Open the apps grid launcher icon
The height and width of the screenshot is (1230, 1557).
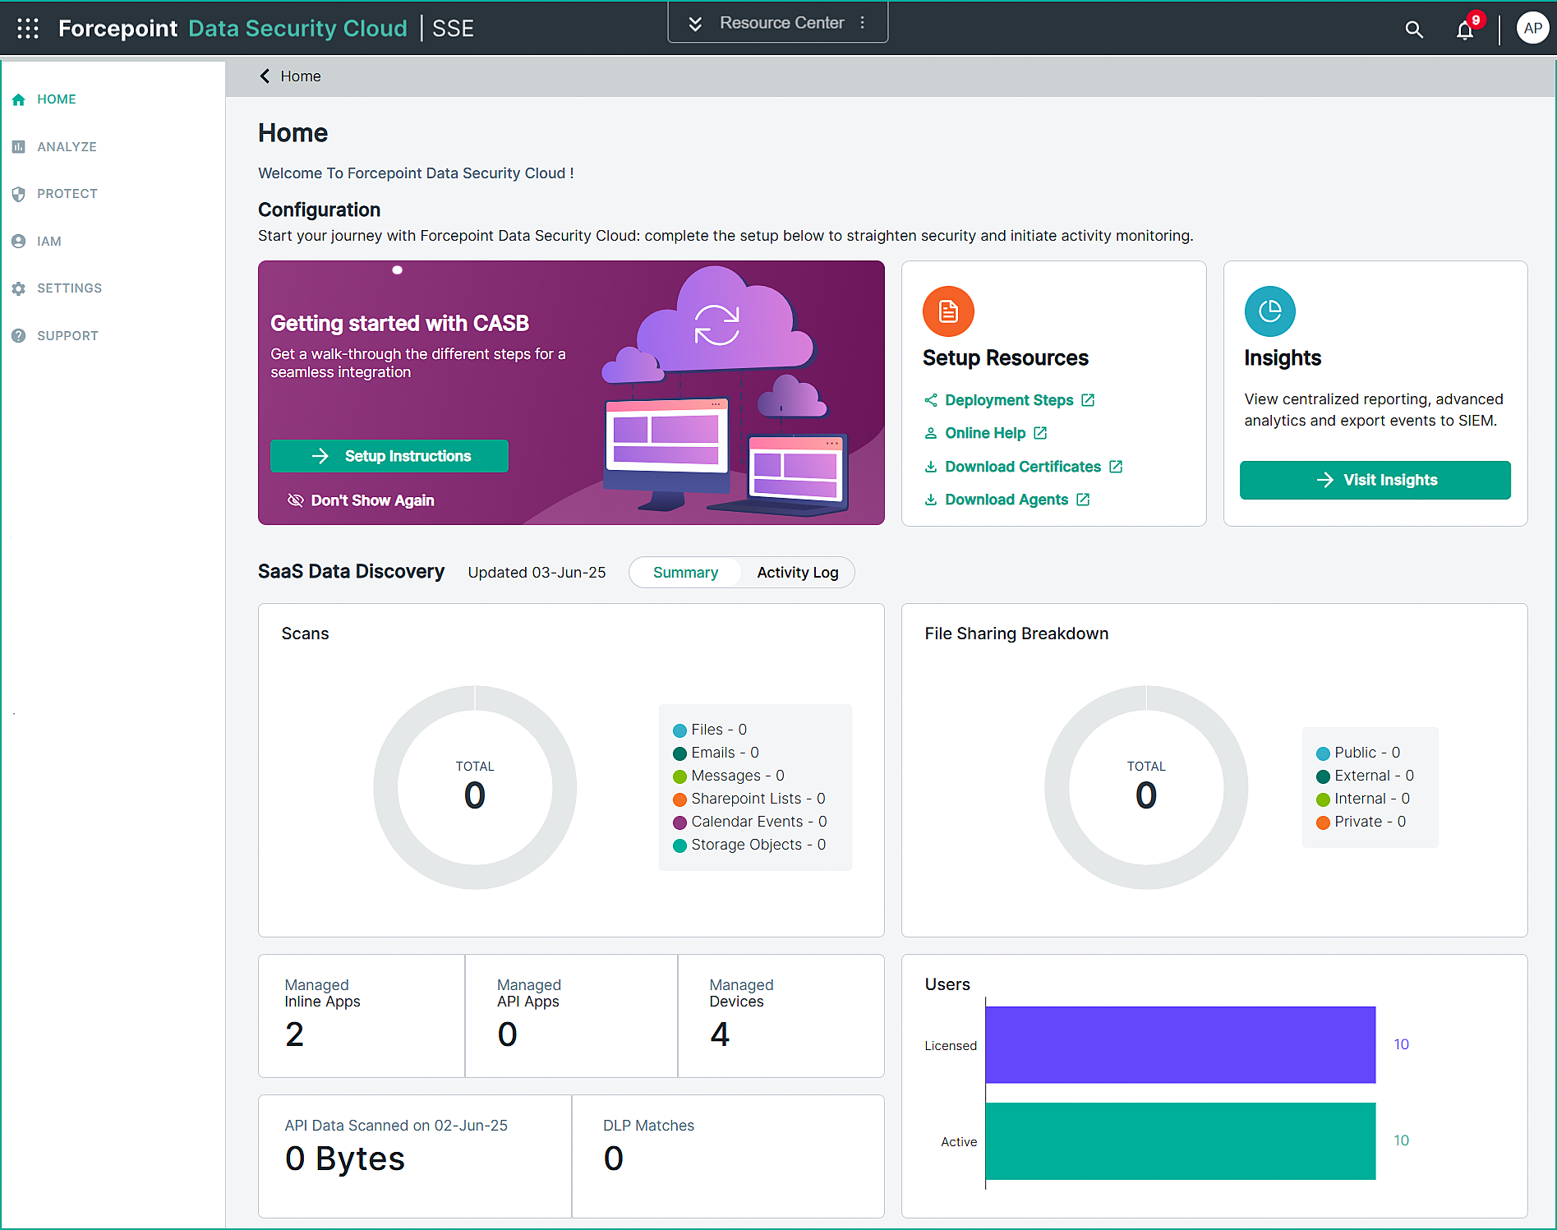[28, 29]
